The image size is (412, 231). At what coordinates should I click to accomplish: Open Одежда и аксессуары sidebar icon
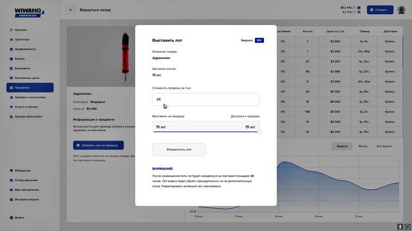(12, 97)
